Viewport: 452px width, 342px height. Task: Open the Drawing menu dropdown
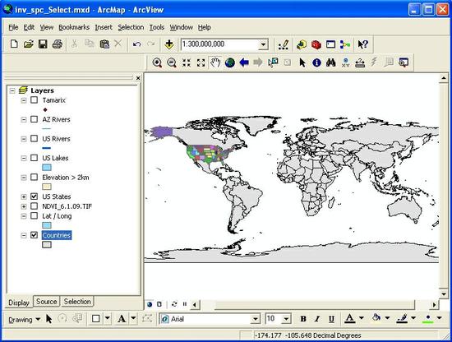click(24, 320)
